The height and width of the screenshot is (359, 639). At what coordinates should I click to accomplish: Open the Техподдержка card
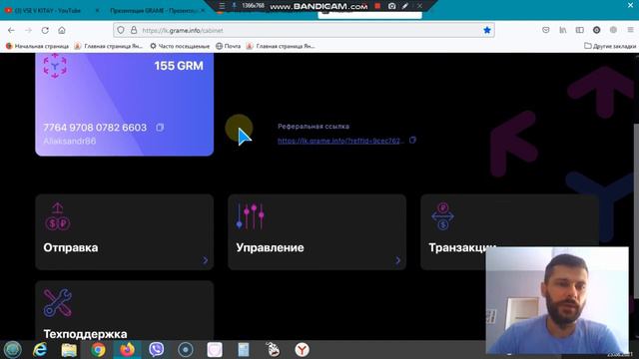tap(124, 310)
